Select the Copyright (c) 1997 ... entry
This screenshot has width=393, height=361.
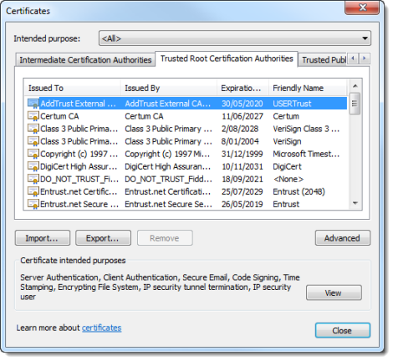[79, 154]
